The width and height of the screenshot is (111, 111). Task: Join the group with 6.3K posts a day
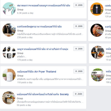(79, 5)
